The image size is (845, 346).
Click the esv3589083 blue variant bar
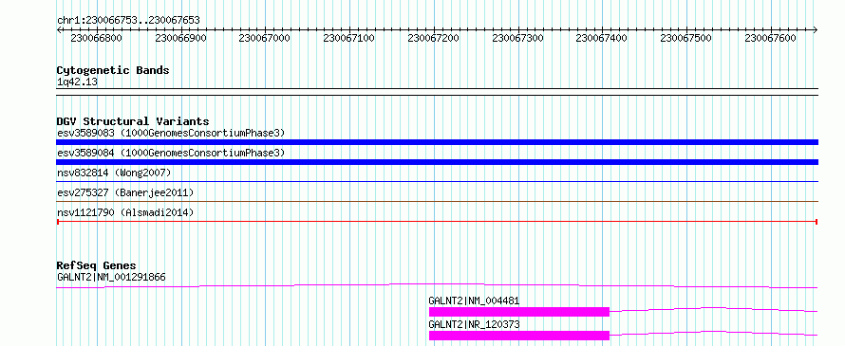point(437,142)
